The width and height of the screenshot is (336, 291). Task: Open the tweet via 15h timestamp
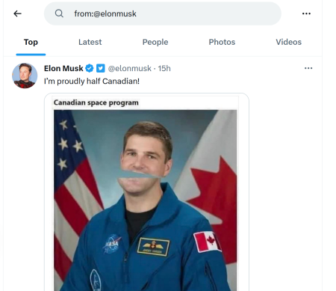[164, 68]
